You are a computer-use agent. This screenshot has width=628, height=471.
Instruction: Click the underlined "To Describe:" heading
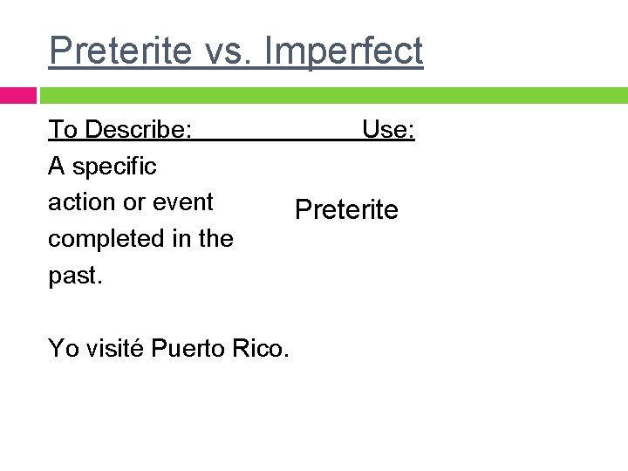pyautogui.click(x=120, y=130)
